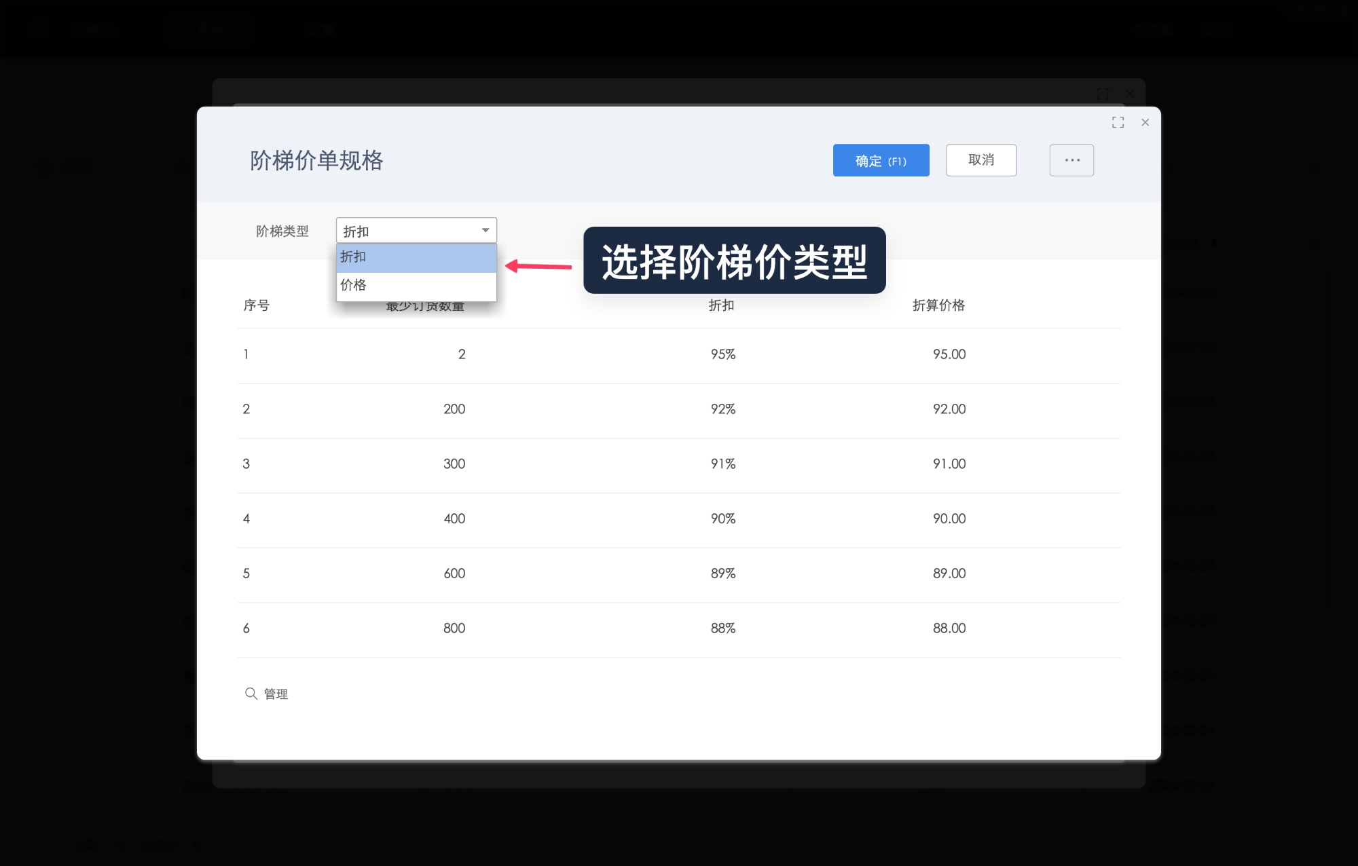The width and height of the screenshot is (1358, 866).
Task: Select 折扣 from the dropdown list
Action: click(x=416, y=258)
